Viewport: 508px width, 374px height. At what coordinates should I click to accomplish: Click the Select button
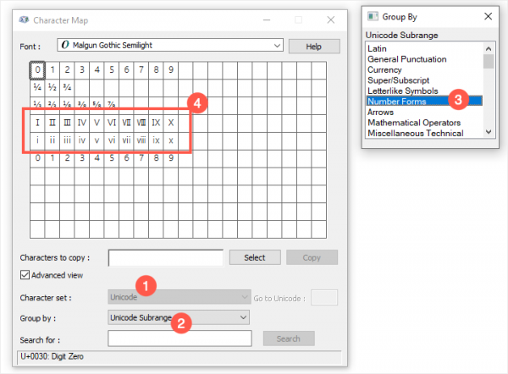[255, 257]
